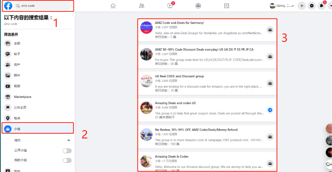Click the amz code search field
The image size is (332, 172).
click(43, 6)
